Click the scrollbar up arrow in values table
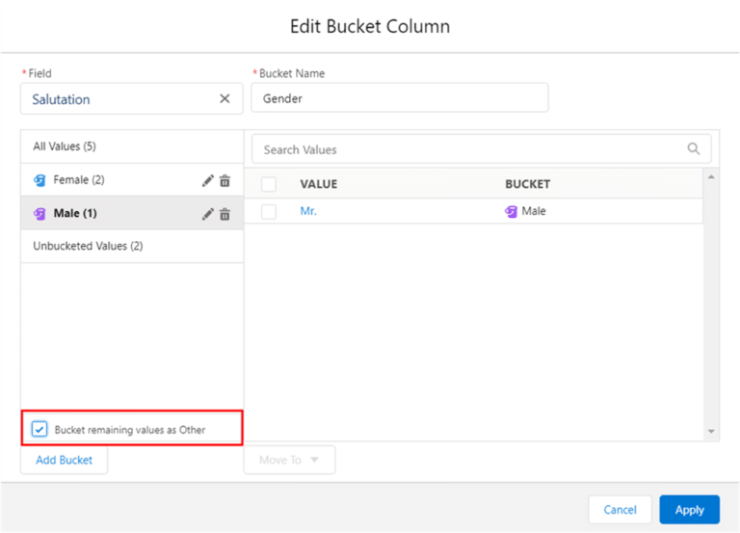 click(711, 177)
